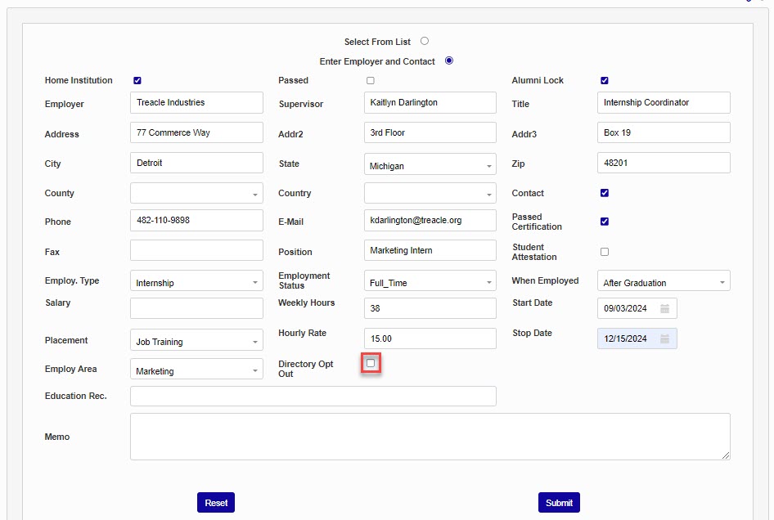Open the County dropdown
The image size is (774, 520).
point(196,194)
